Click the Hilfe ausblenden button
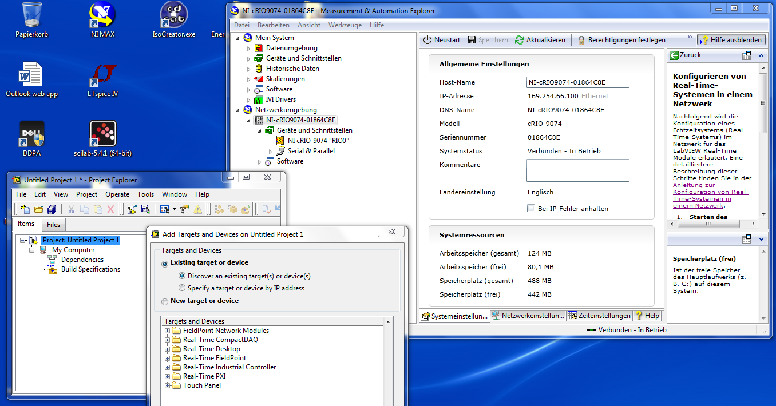Viewport: 776px width, 406px height. click(731, 40)
